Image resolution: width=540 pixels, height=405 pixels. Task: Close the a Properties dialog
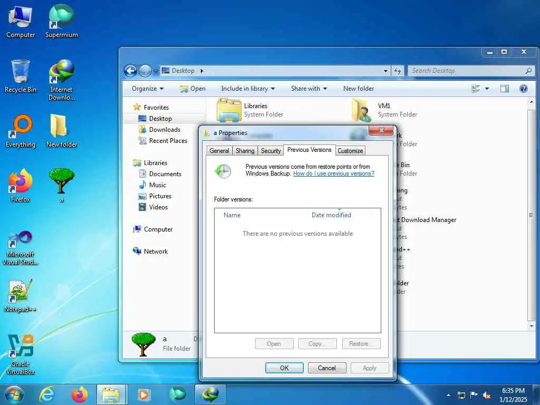(381, 130)
